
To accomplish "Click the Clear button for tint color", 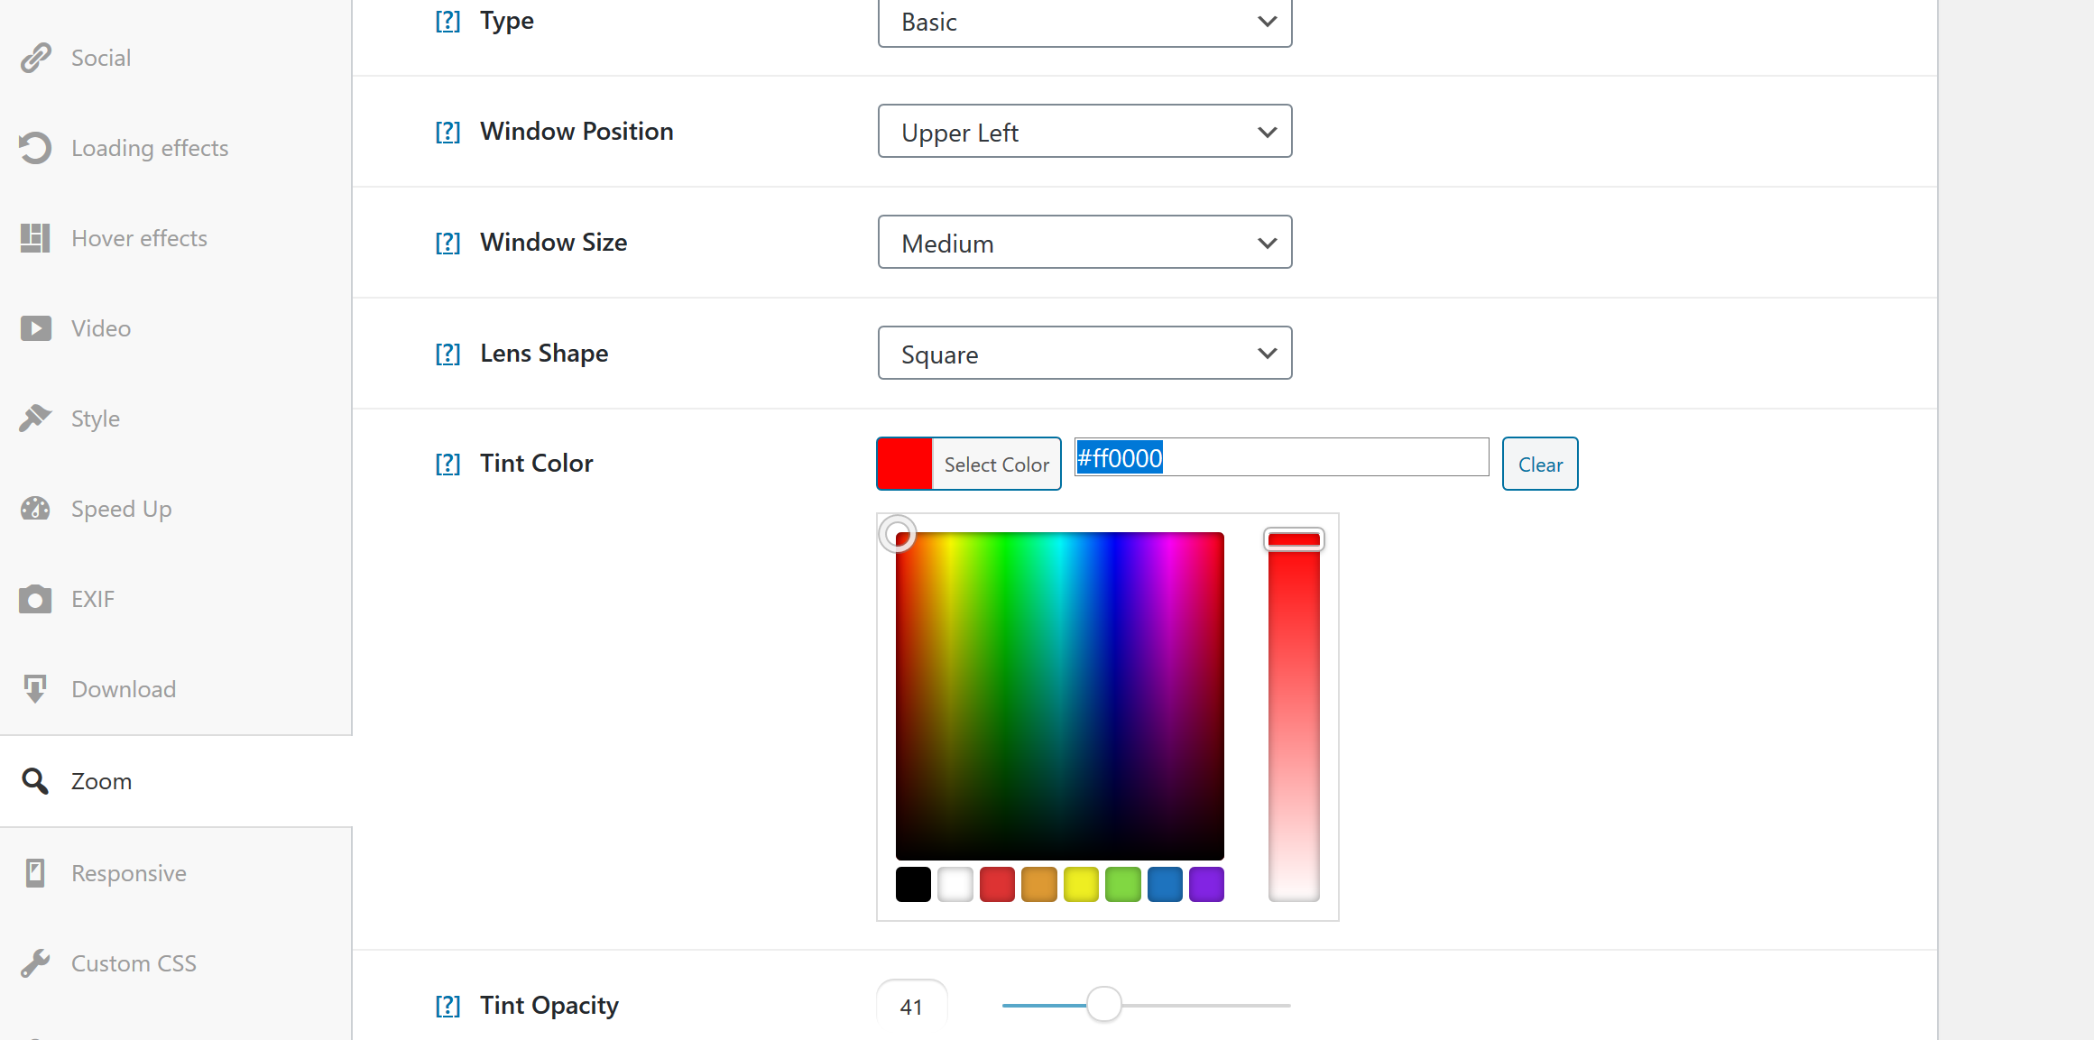I will (1540, 465).
